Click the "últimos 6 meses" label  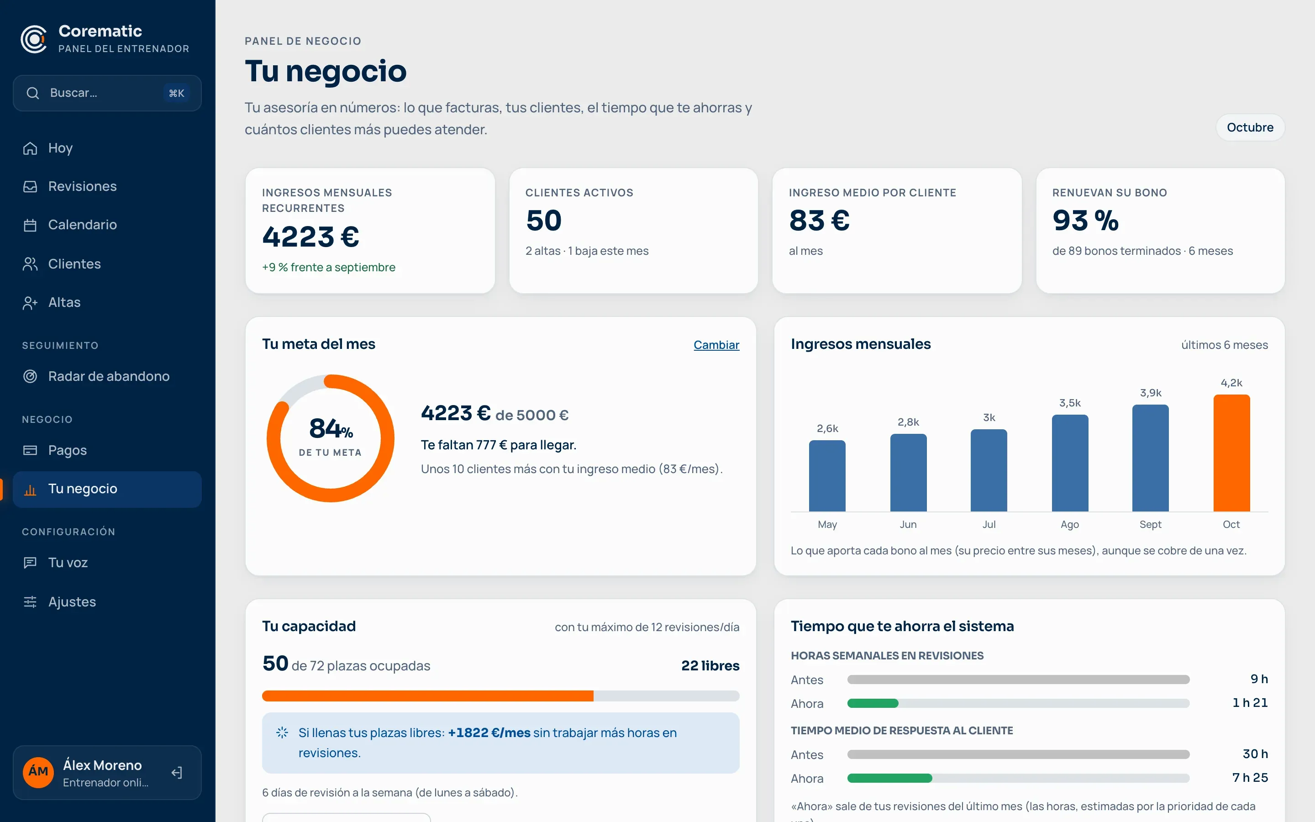(1224, 345)
